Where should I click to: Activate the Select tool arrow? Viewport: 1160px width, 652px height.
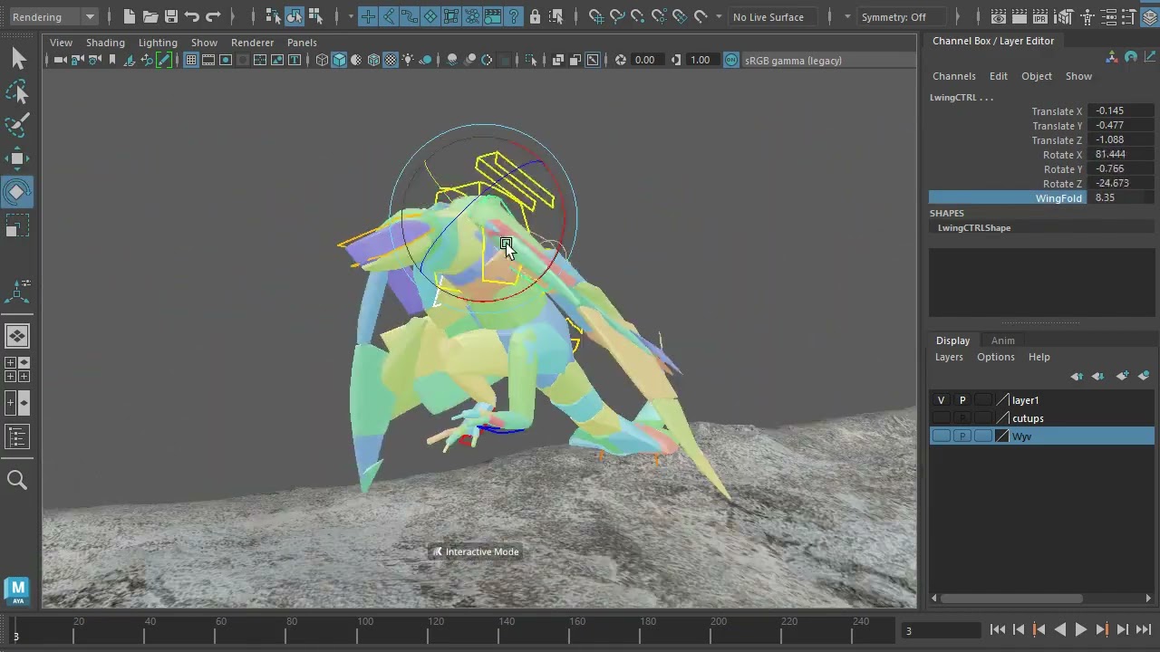click(18, 59)
